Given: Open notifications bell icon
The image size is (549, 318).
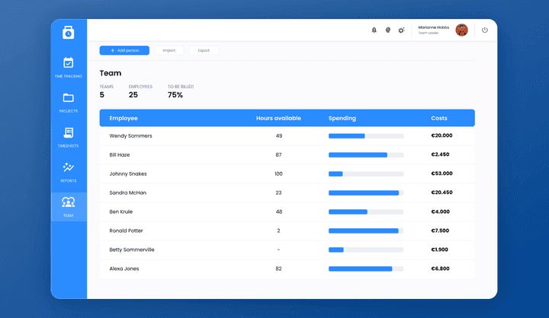Looking at the screenshot, I should 374,30.
